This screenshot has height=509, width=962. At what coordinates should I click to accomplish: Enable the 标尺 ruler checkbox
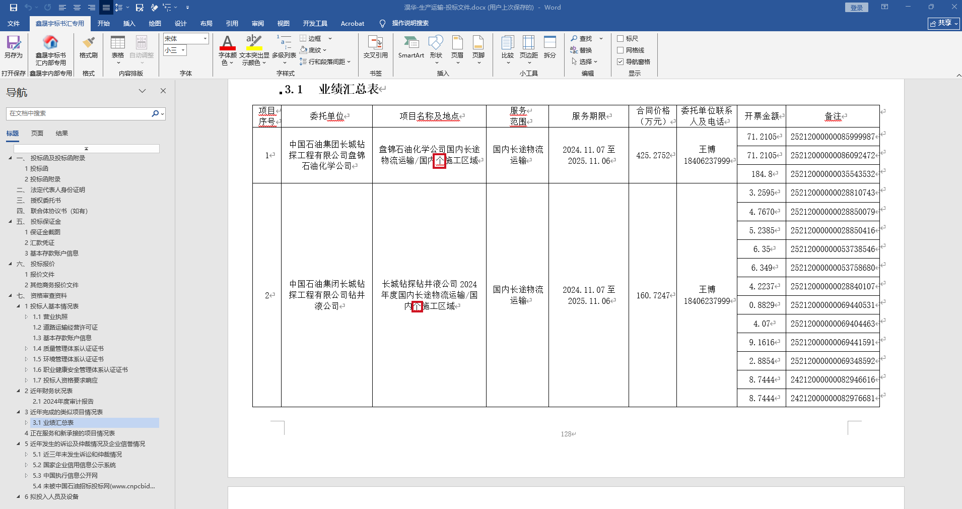[621, 38]
